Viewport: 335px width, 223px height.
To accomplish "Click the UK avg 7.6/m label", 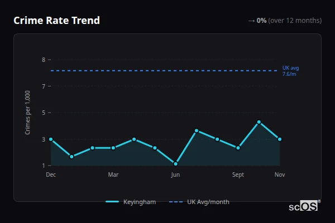I will [x=290, y=71].
